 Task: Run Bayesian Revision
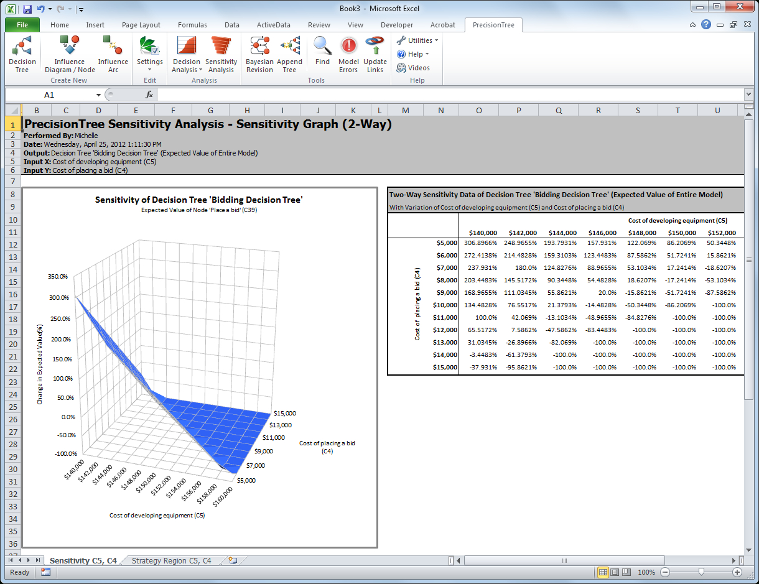[x=259, y=55]
